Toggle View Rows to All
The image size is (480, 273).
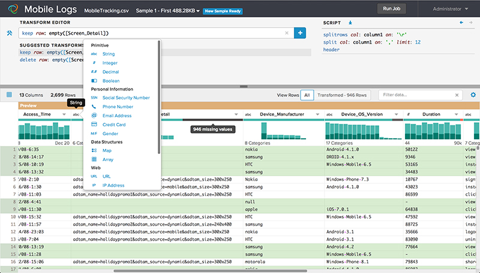click(307, 95)
